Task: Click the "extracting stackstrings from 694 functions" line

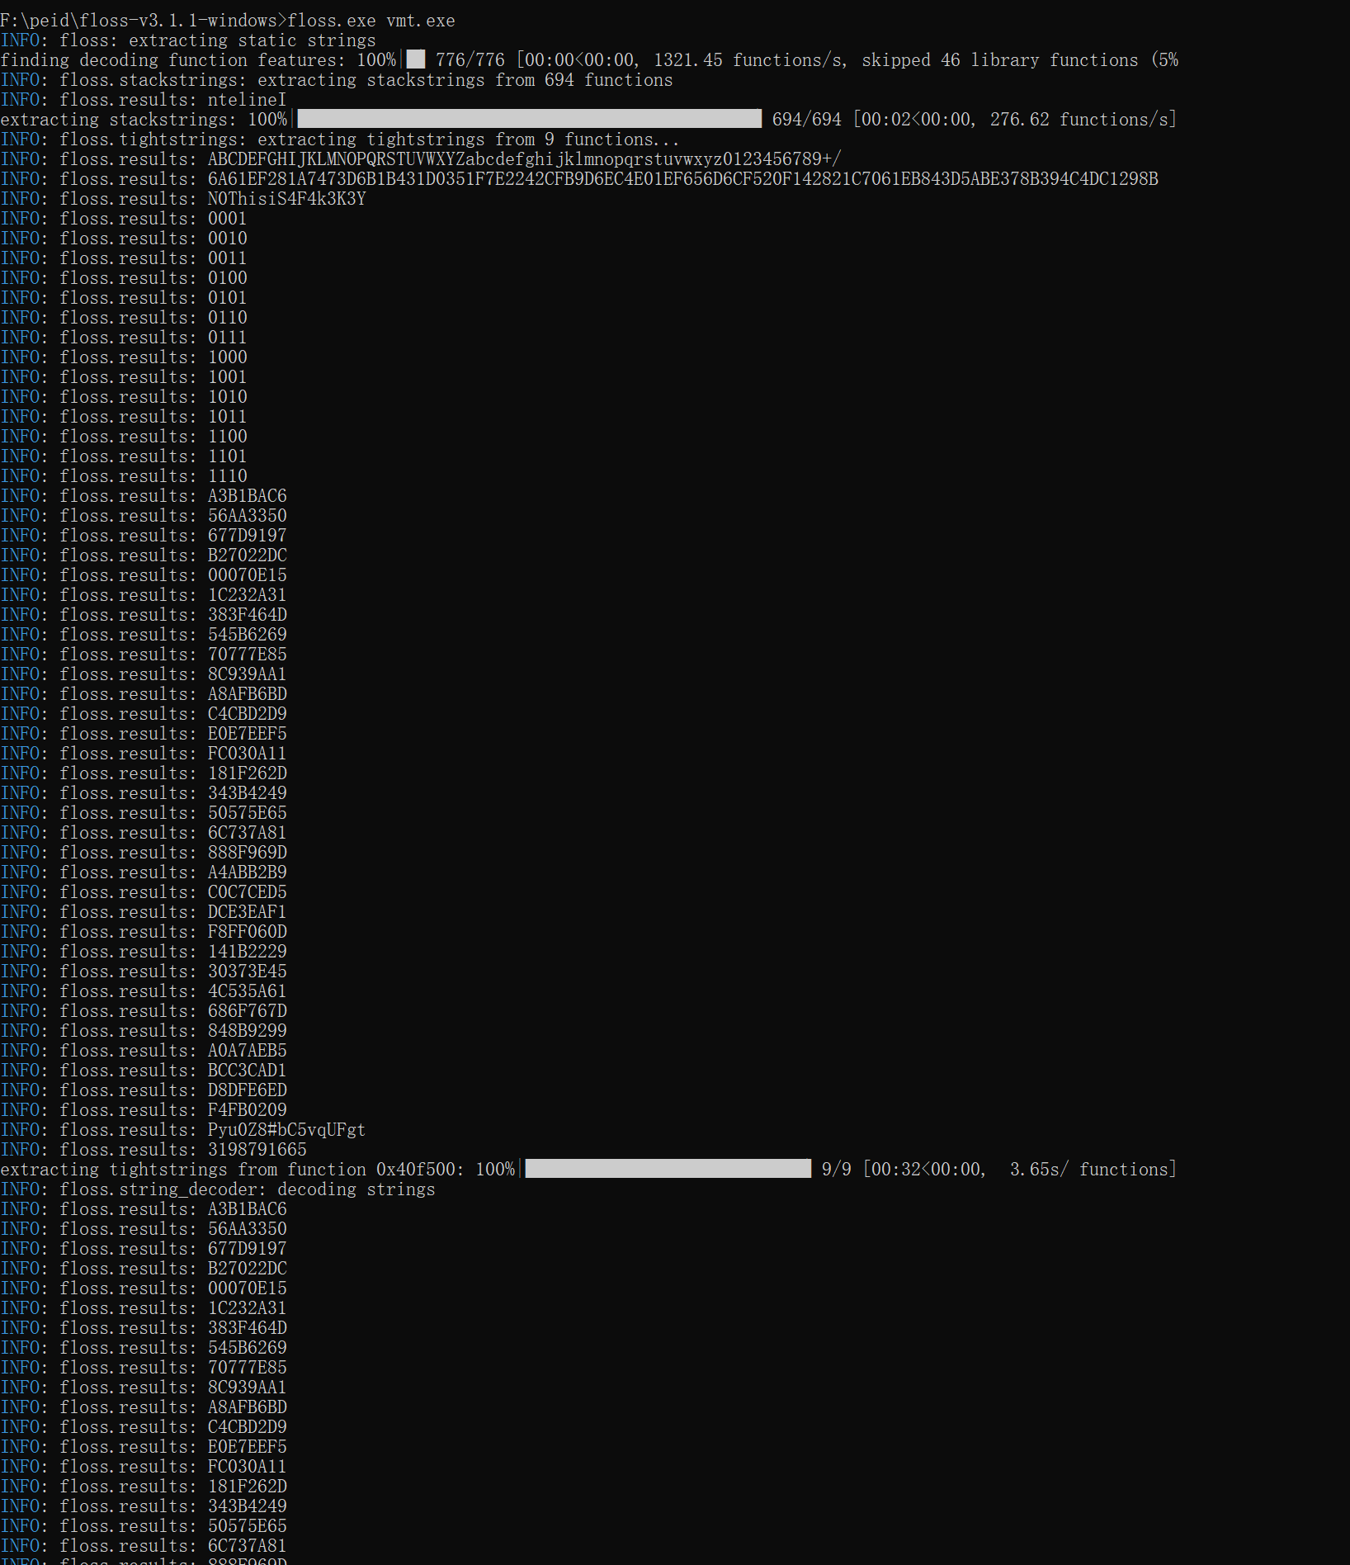Action: click(x=337, y=80)
